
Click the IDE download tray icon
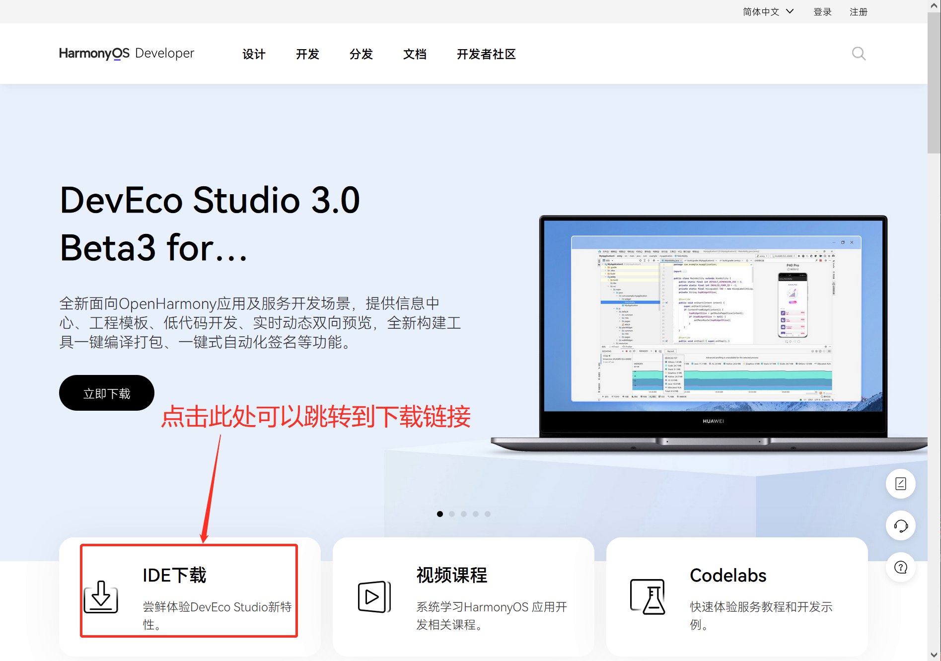pyautogui.click(x=101, y=597)
